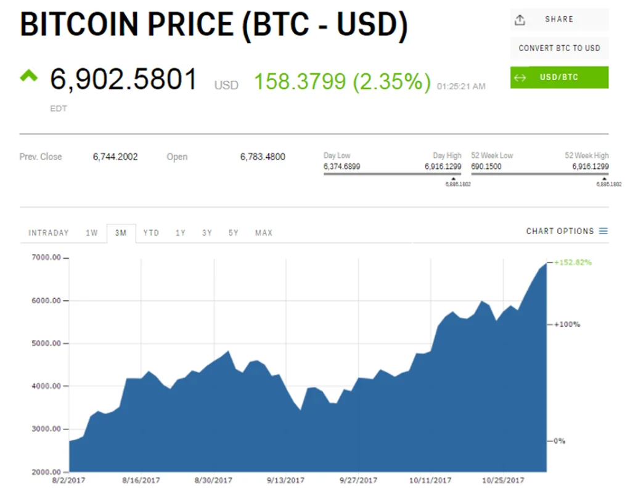Screen dimensions: 625x493
Task: Click the USD/BTC swap arrows icon
Action: tap(520, 78)
